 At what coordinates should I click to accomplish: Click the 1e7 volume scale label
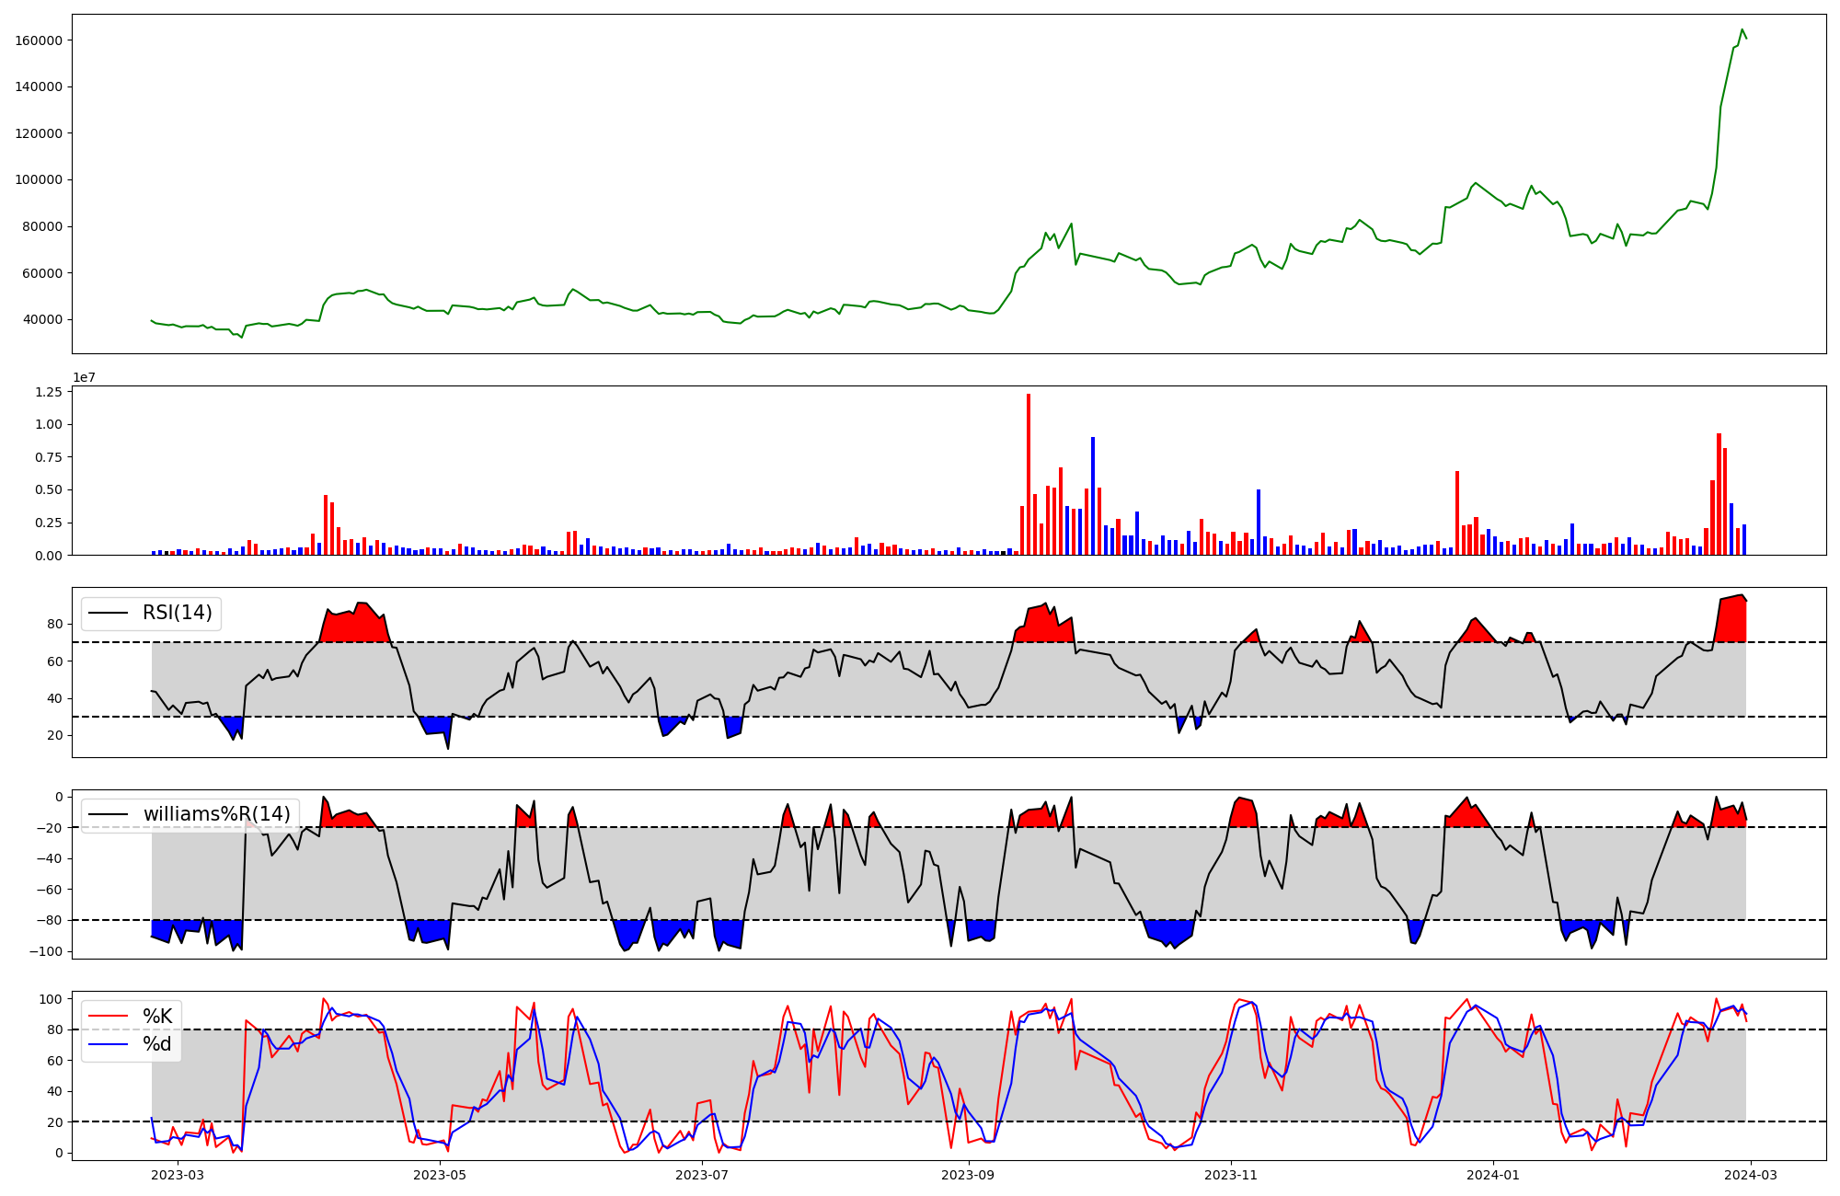pos(85,378)
